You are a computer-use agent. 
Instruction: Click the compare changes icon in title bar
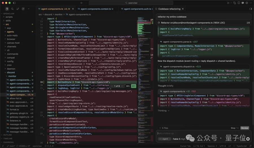(235, 3)
